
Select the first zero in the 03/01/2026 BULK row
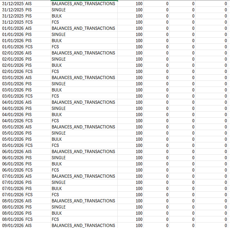pos(167,90)
